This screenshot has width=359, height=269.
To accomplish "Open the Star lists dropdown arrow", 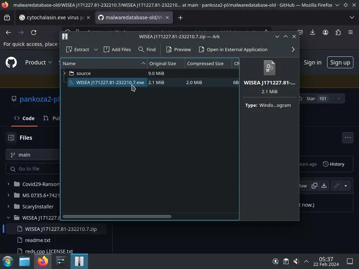I will [339, 98].
